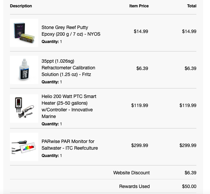210x194 pixels.
Task: Select the $14.99 item price for reef putty
Action: (x=141, y=31)
